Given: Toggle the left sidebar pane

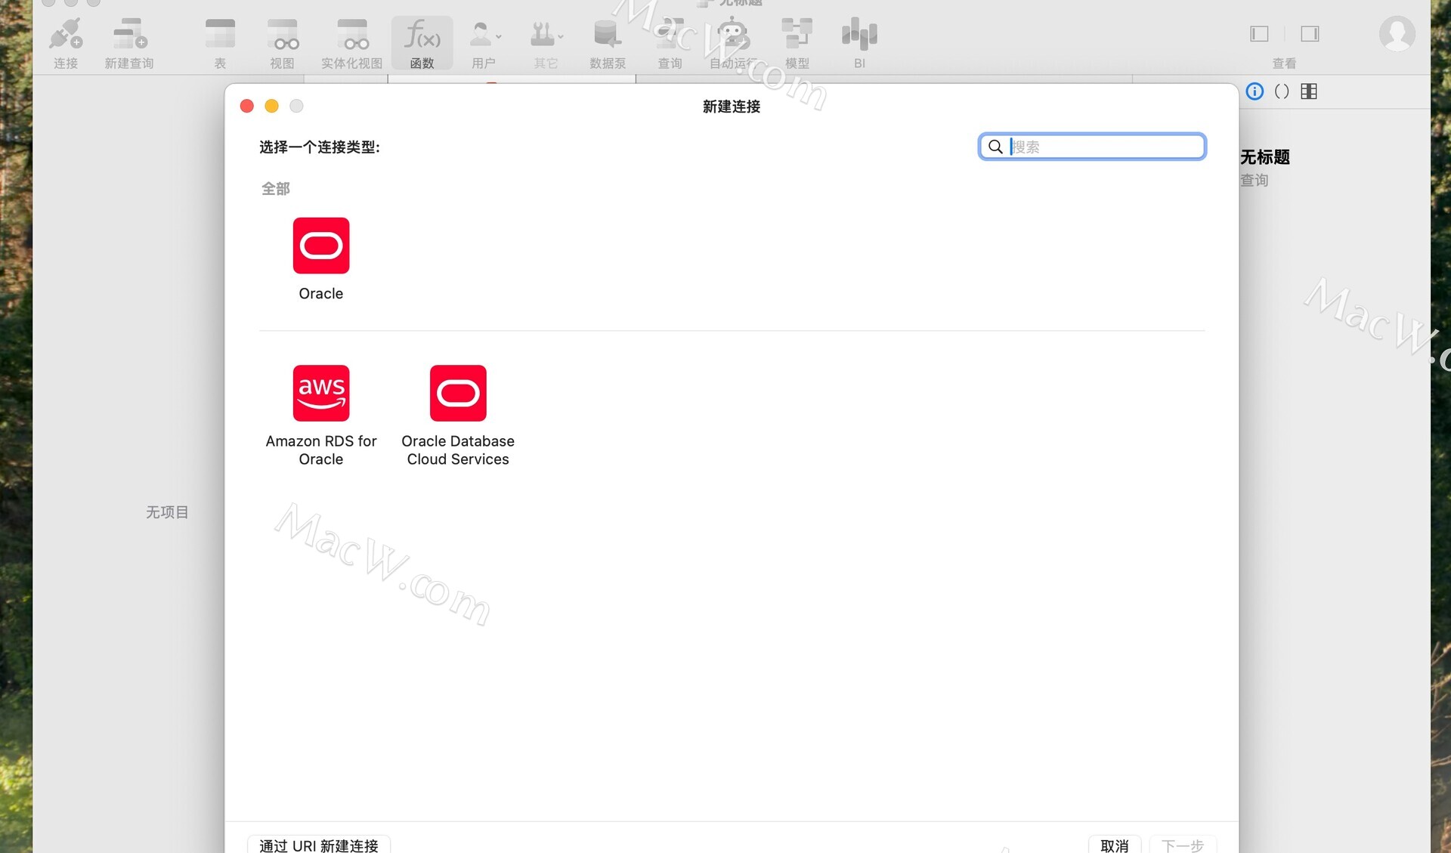Looking at the screenshot, I should click(1259, 33).
